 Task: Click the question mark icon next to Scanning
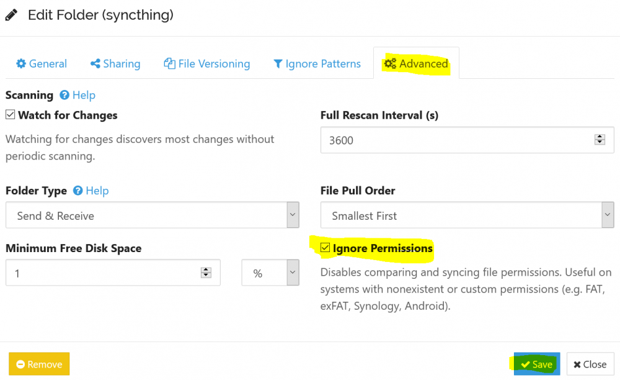coord(64,95)
